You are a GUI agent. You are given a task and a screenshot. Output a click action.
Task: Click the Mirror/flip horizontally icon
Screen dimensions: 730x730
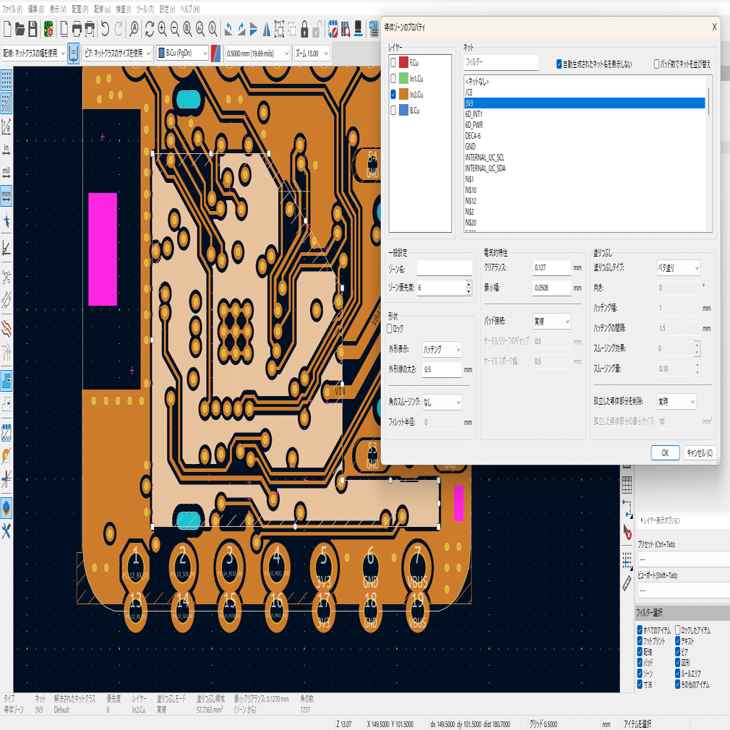tap(267, 29)
